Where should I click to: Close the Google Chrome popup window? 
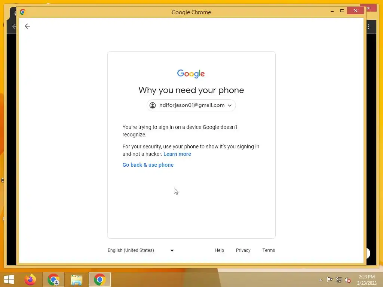[355, 10]
